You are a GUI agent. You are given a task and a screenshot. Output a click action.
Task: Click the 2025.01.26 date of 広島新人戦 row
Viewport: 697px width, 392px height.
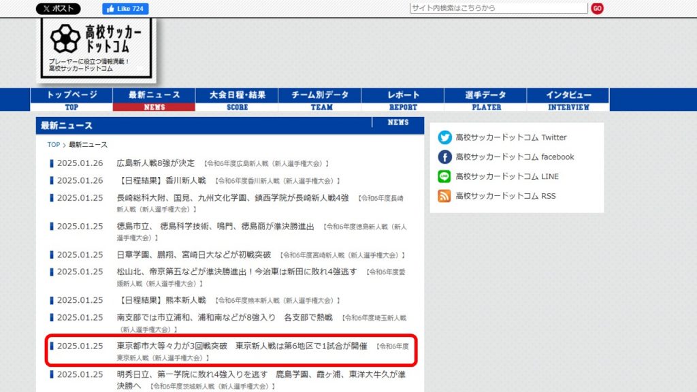[x=80, y=163]
